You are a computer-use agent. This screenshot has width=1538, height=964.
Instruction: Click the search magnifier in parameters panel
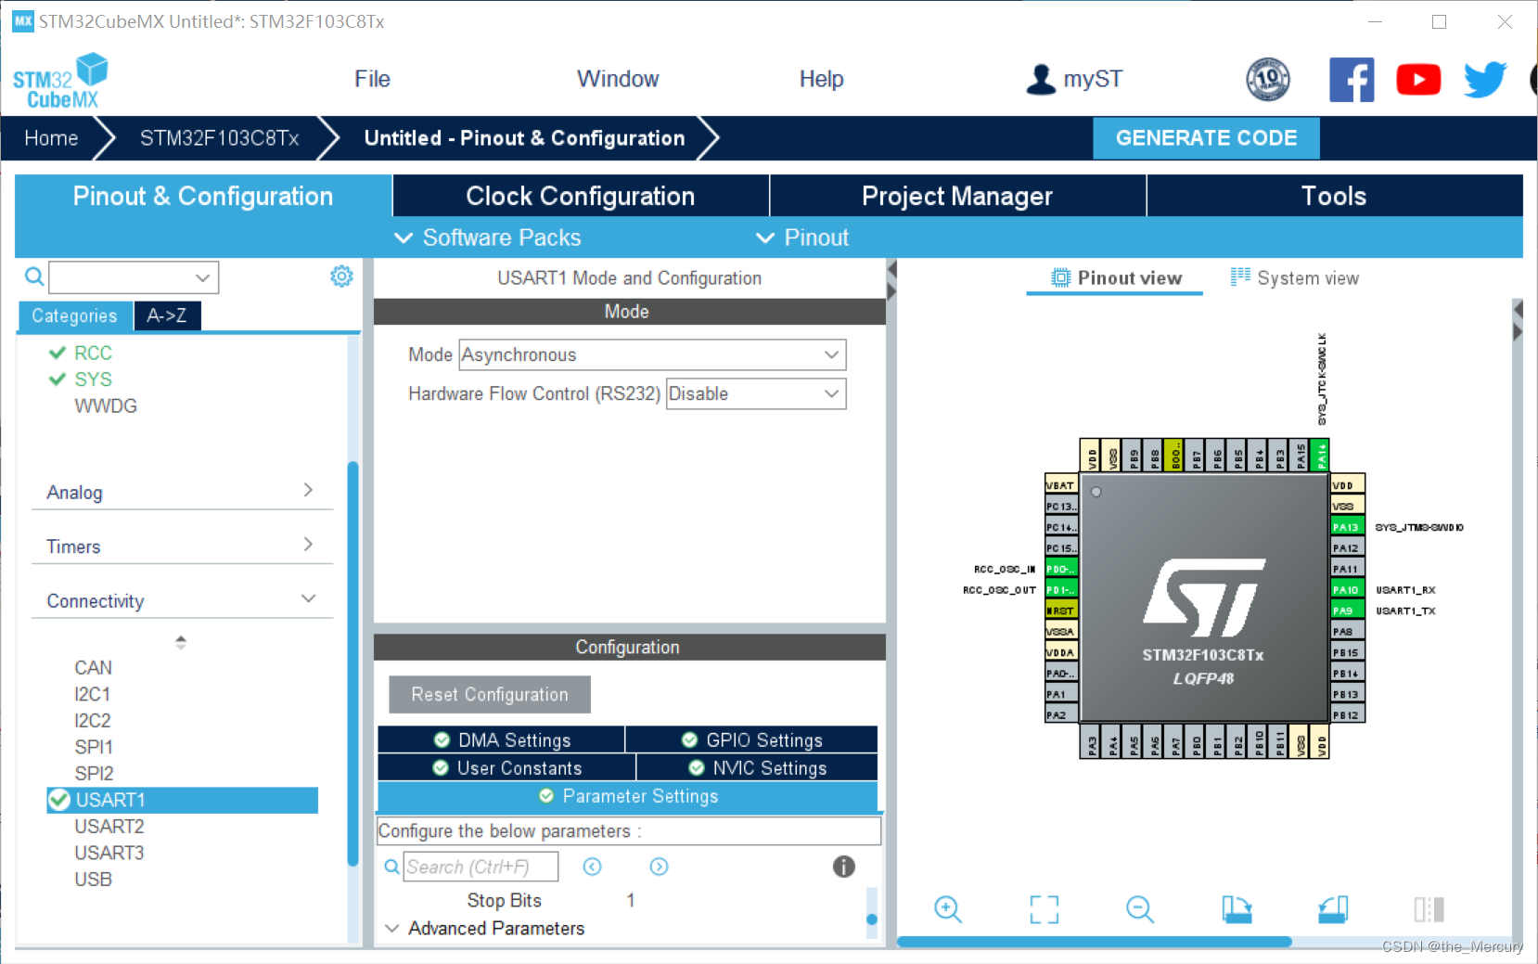tap(391, 867)
